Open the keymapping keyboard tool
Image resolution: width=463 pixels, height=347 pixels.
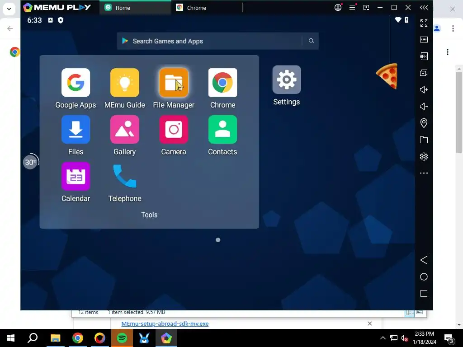tap(424, 40)
